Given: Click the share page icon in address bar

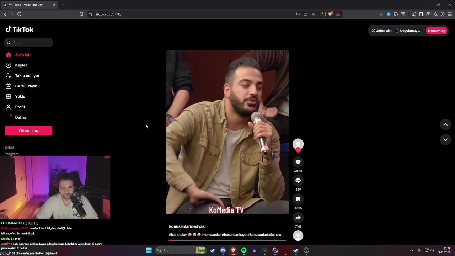Looking at the screenshot, I should pyautogui.click(x=322, y=14).
